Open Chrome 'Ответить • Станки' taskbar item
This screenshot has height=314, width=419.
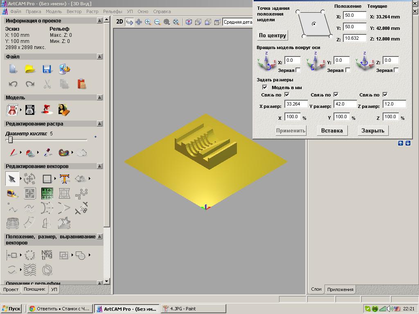coord(59,309)
